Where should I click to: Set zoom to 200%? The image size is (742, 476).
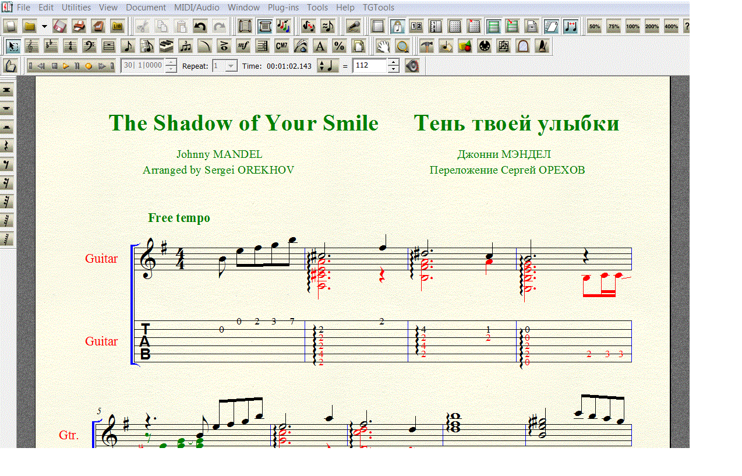pyautogui.click(x=652, y=26)
